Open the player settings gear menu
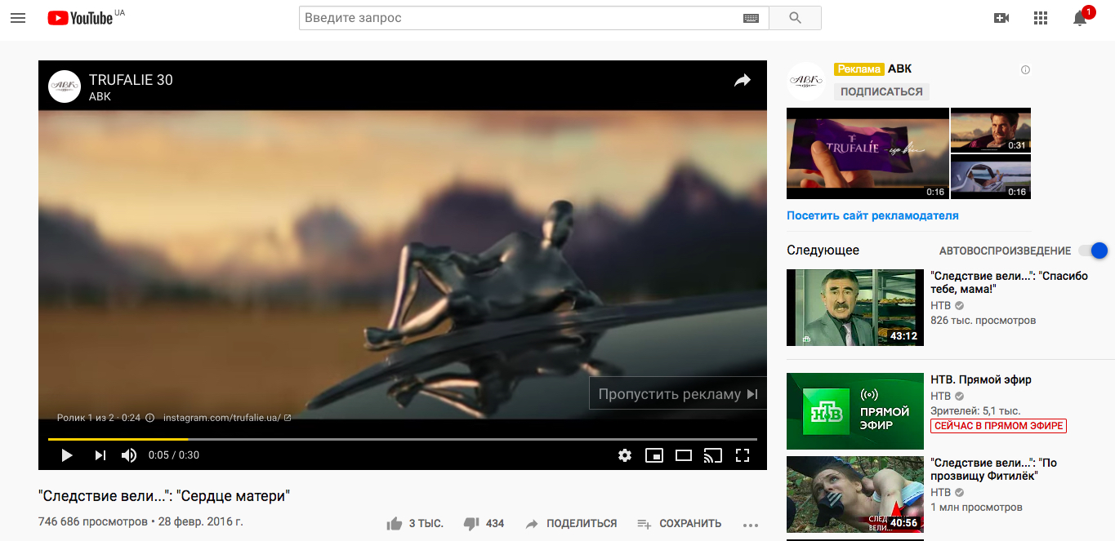 coord(625,455)
